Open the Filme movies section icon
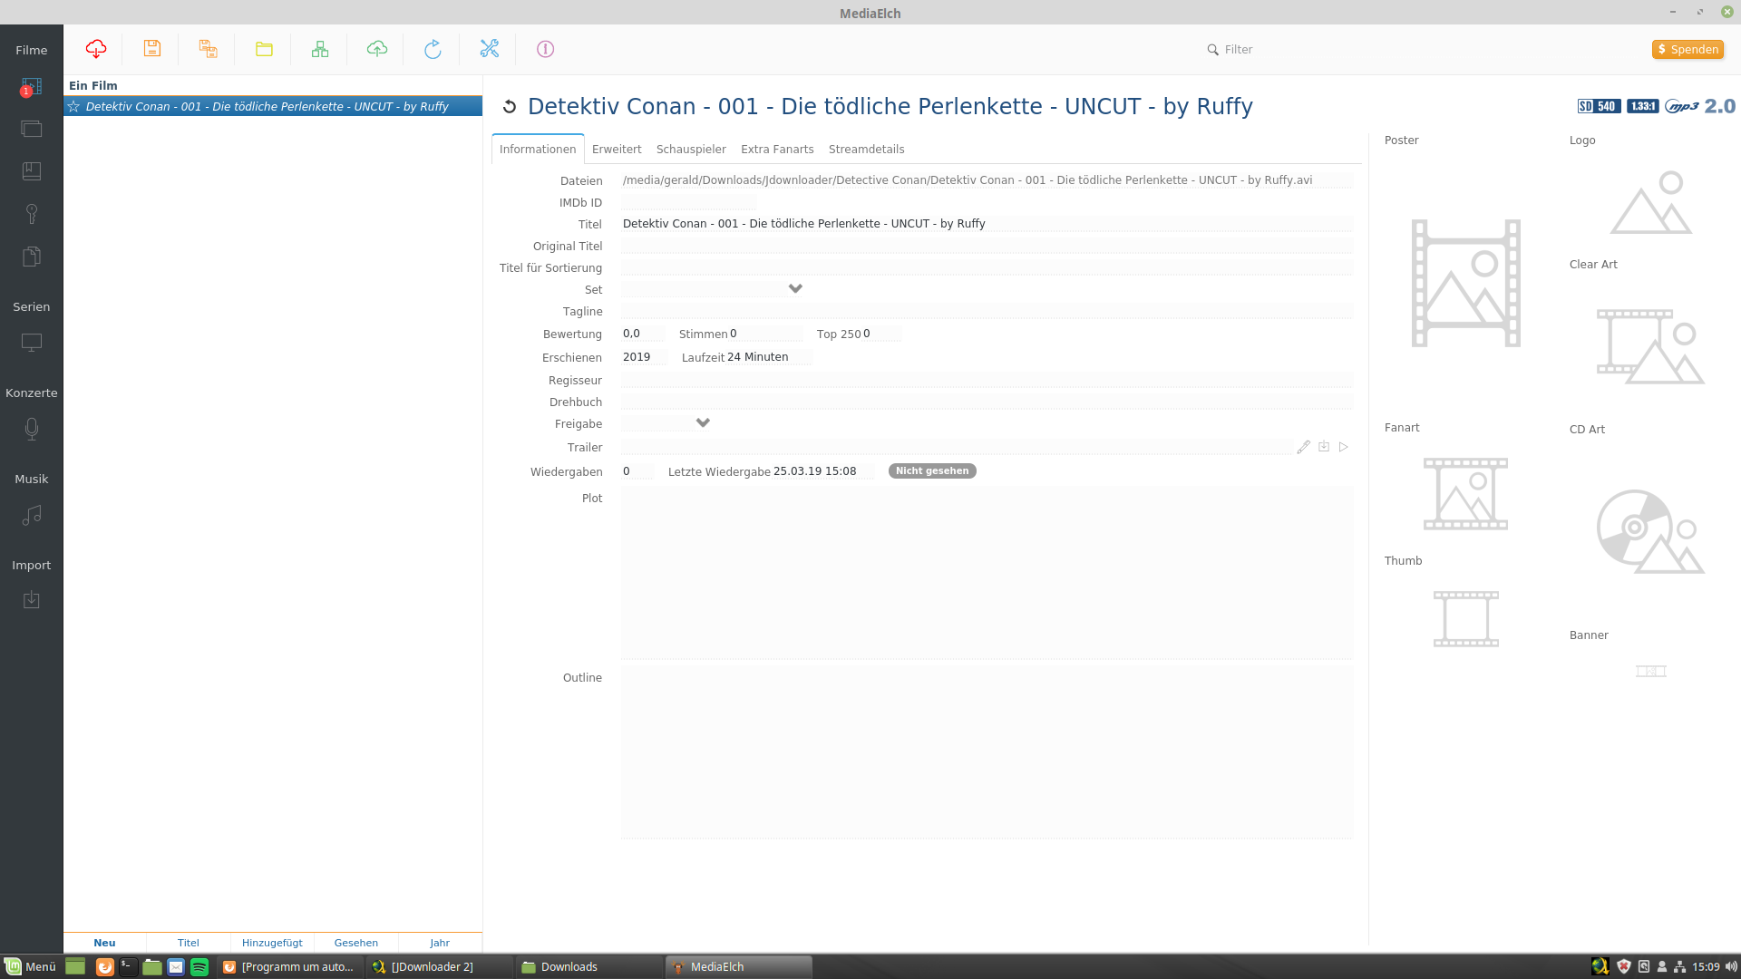This screenshot has width=1741, height=979. click(x=32, y=88)
